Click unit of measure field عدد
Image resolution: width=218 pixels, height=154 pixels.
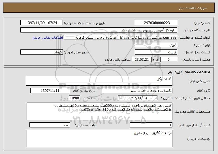click(50, 125)
